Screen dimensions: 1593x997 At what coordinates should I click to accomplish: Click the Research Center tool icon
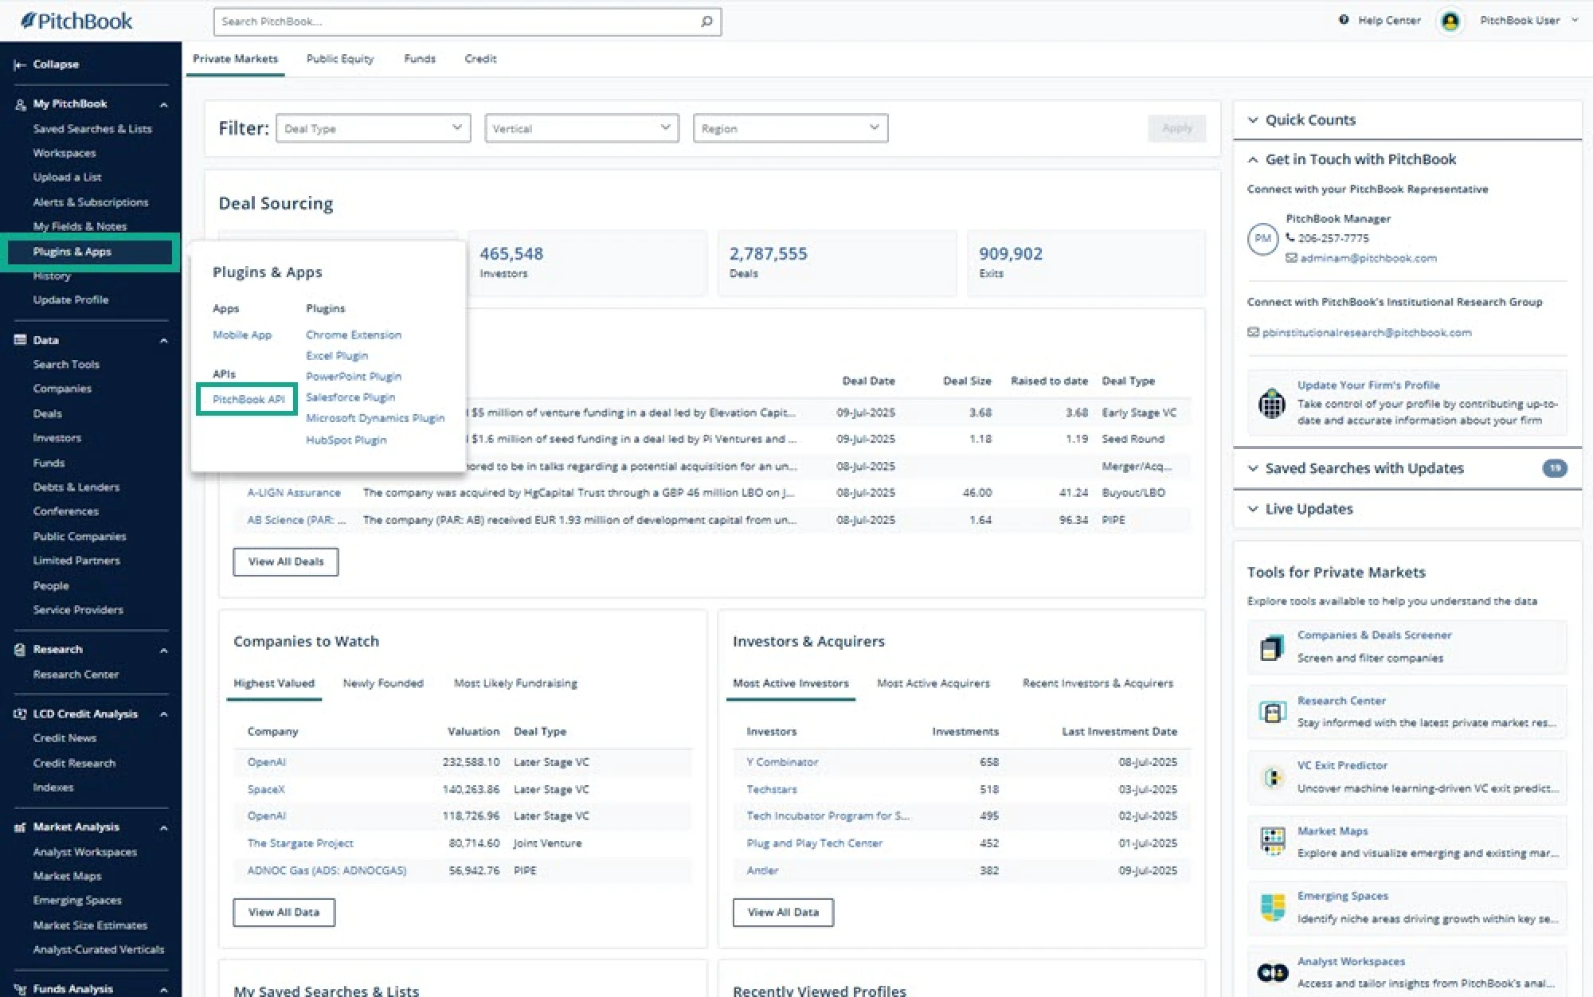pyautogui.click(x=1272, y=712)
